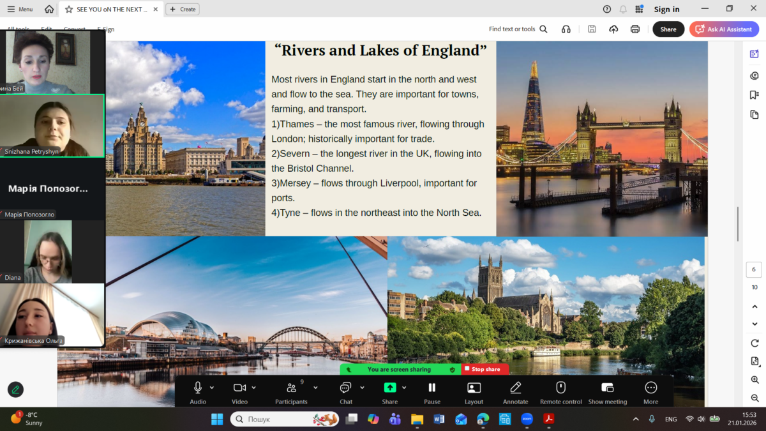Open the Acrobat Menu
Image resolution: width=766 pixels, height=431 pixels.
(x=20, y=9)
